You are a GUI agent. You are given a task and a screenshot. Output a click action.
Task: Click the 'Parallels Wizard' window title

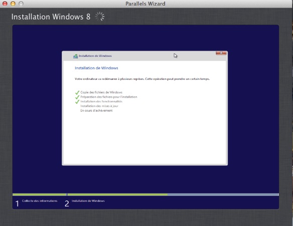click(x=145, y=4)
